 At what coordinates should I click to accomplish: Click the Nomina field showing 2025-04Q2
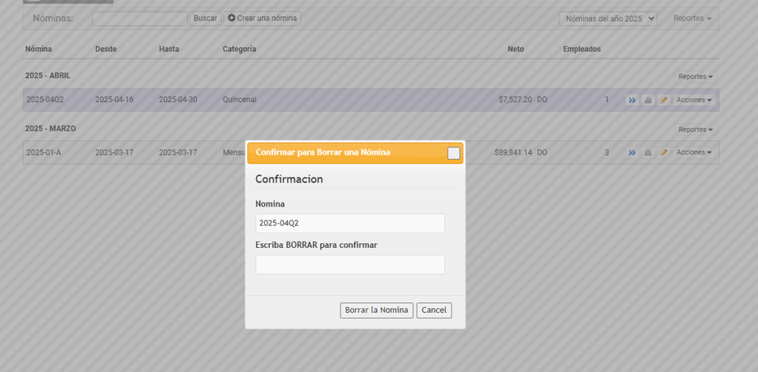pyautogui.click(x=349, y=223)
